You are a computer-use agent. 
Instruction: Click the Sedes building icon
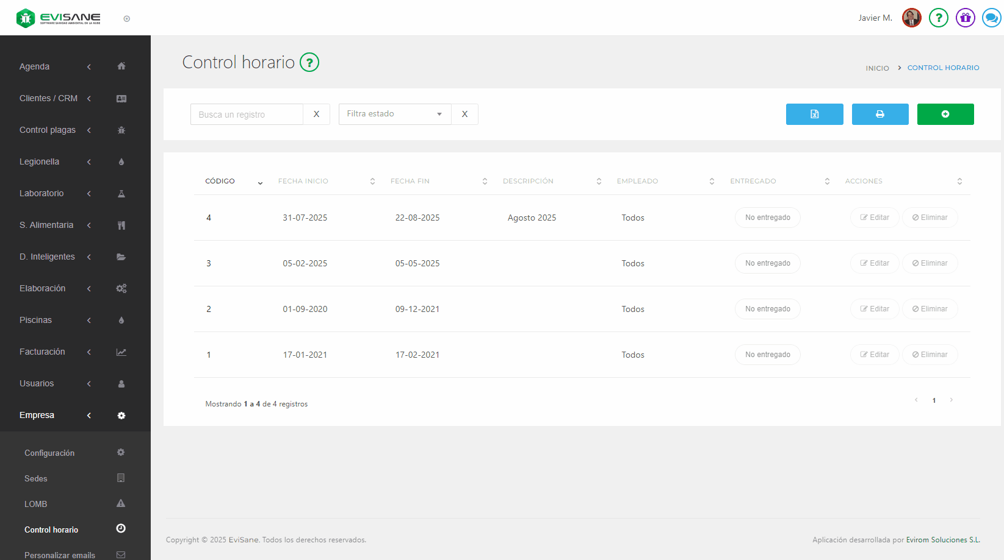(x=121, y=478)
